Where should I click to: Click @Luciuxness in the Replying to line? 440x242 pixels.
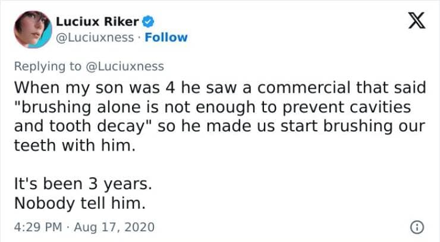[125, 67]
